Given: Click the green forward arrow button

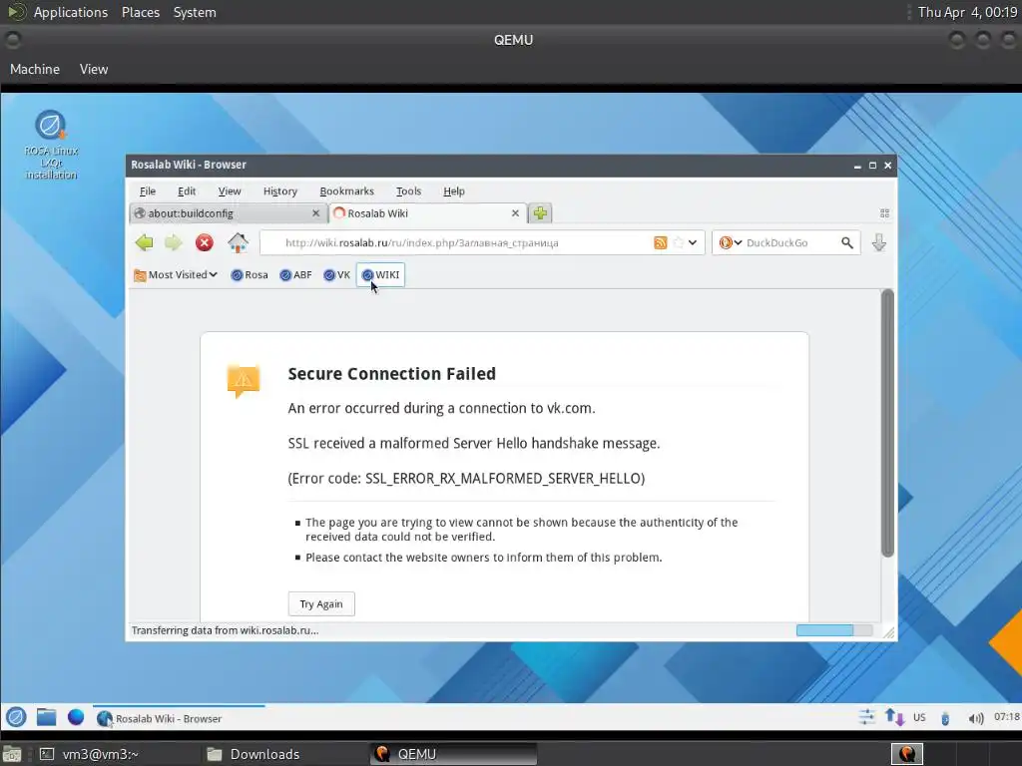Looking at the screenshot, I should pyautogui.click(x=174, y=243).
